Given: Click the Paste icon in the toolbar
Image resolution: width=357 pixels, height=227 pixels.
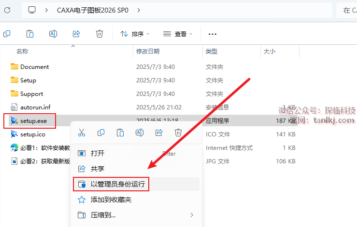Looking at the screenshot, I should [30, 34].
